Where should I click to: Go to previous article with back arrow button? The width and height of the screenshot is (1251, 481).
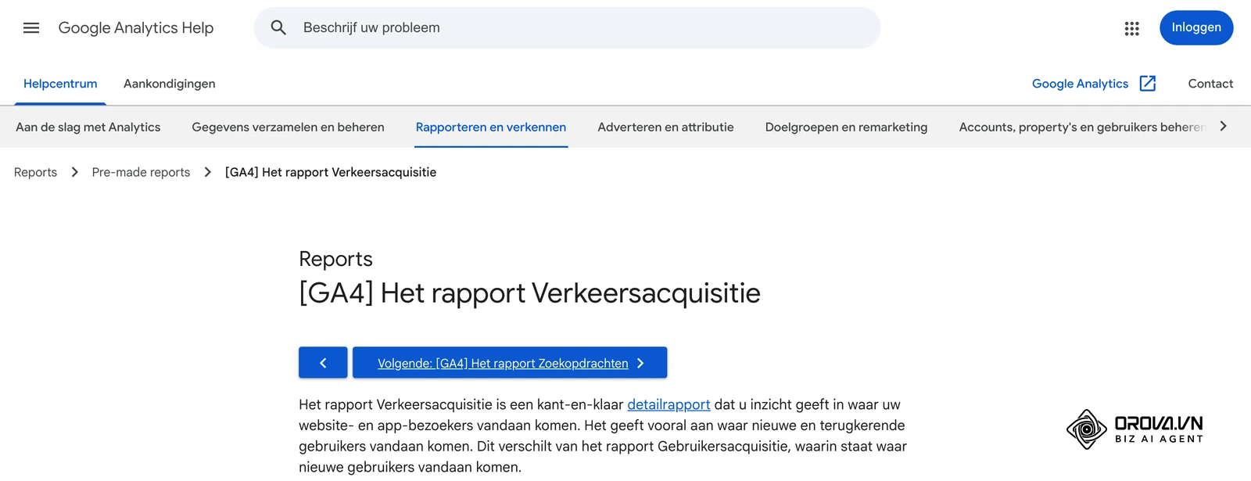coord(323,363)
